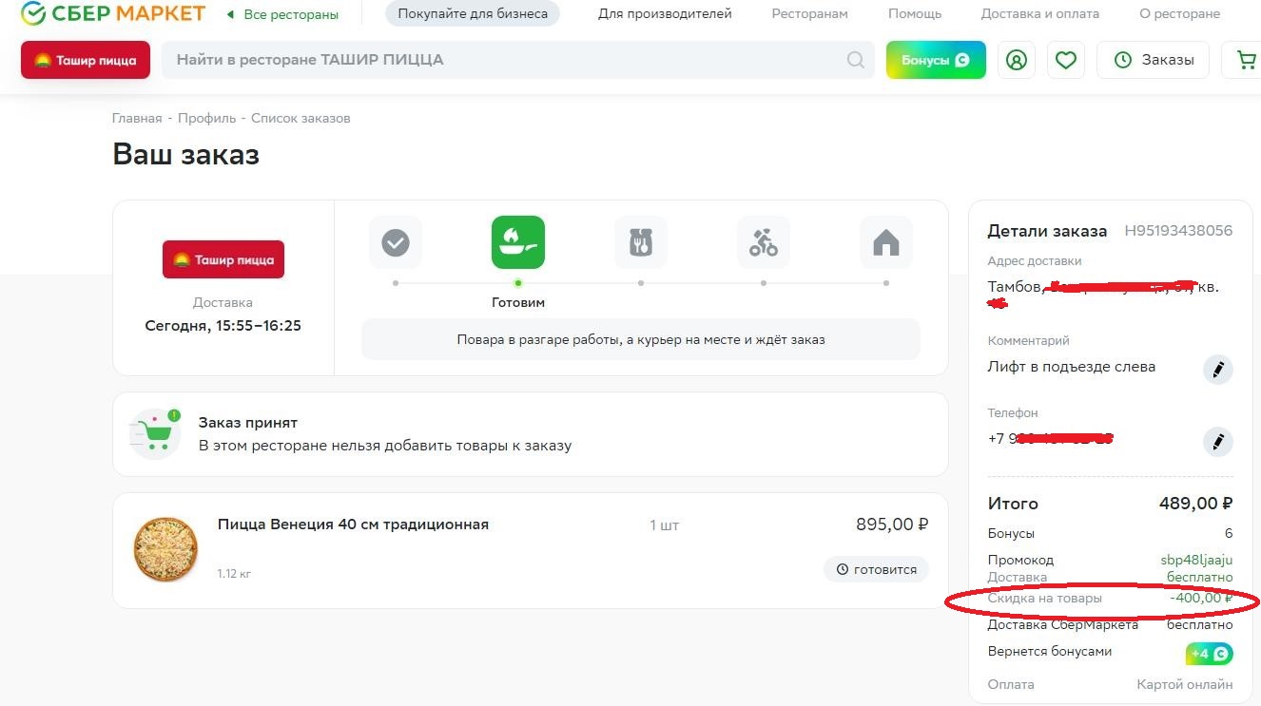Open favorites heart icon
The image size is (1261, 706).
coord(1066,60)
